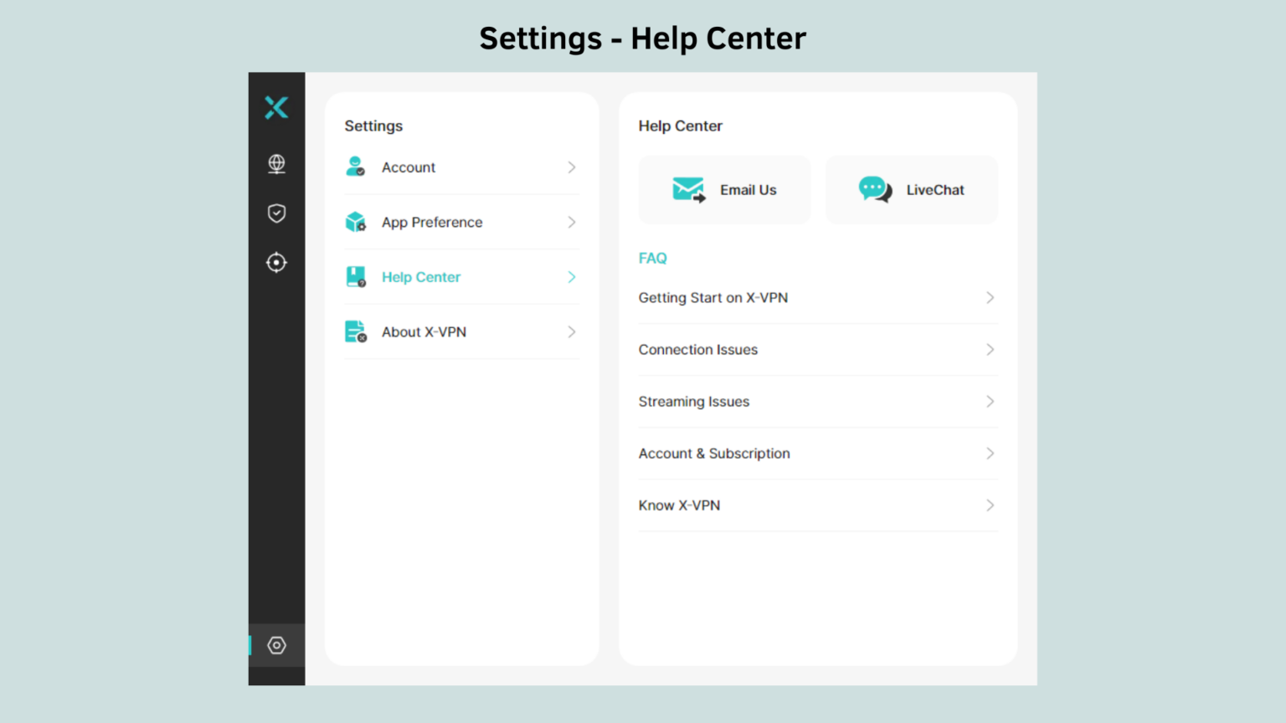Click the About X-VPN document icon
1286x723 pixels.
pos(355,331)
